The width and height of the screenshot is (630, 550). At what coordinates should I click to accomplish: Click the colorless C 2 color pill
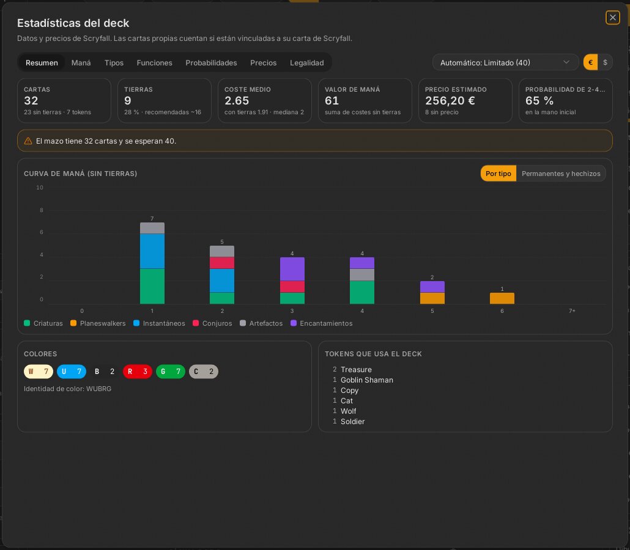point(204,372)
